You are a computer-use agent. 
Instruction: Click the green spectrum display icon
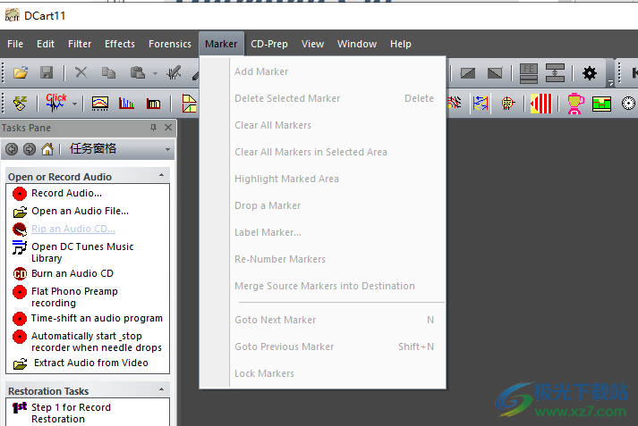[601, 104]
